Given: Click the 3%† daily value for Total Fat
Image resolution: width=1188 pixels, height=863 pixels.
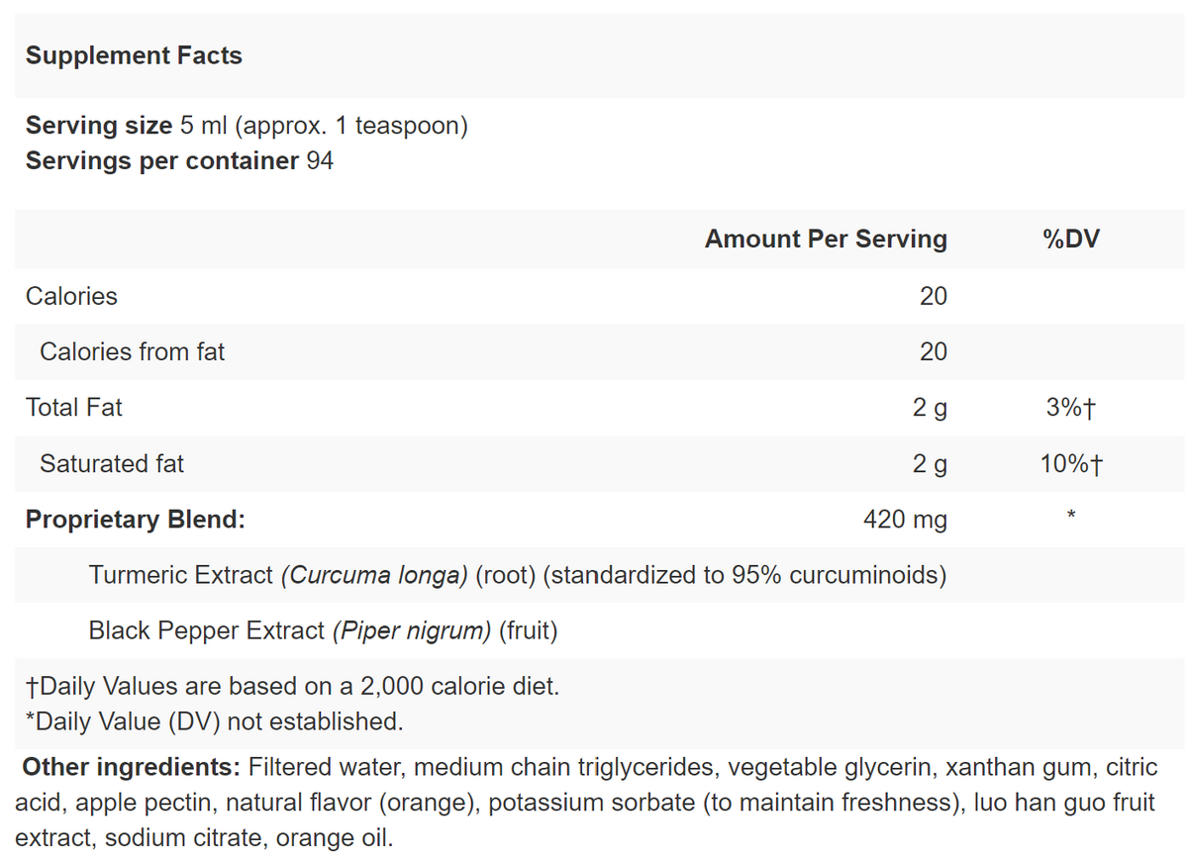Looking at the screenshot, I should (x=1071, y=408).
